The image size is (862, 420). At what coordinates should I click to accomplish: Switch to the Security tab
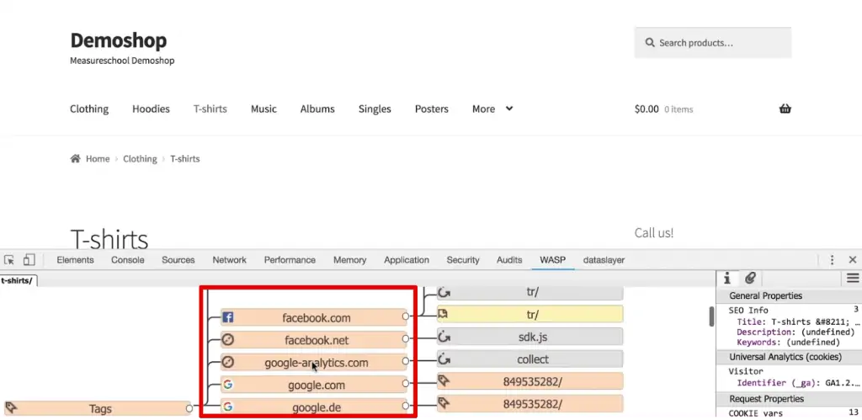click(x=463, y=260)
